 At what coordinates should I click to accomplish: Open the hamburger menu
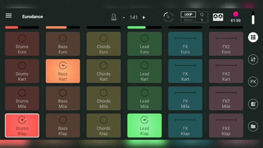(9, 16)
